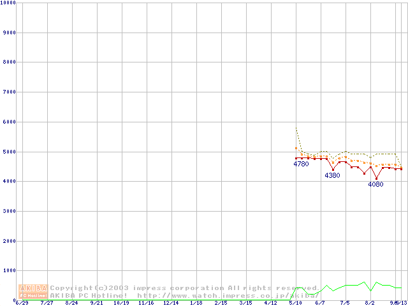This screenshot has width=408, height=306.
Task: Click the 4380 price data label
Action: (x=332, y=175)
